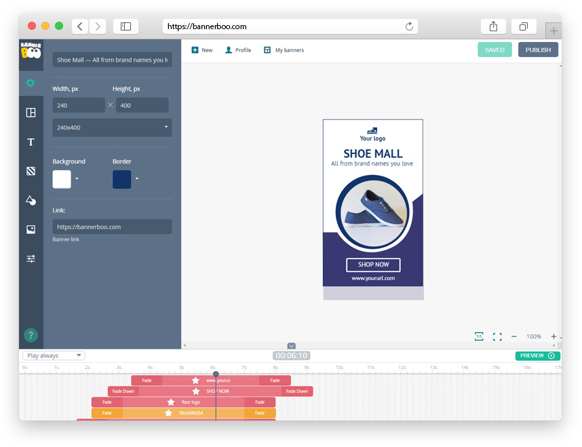Open the striped background pattern tool
This screenshot has width=582, height=447.
point(31,172)
